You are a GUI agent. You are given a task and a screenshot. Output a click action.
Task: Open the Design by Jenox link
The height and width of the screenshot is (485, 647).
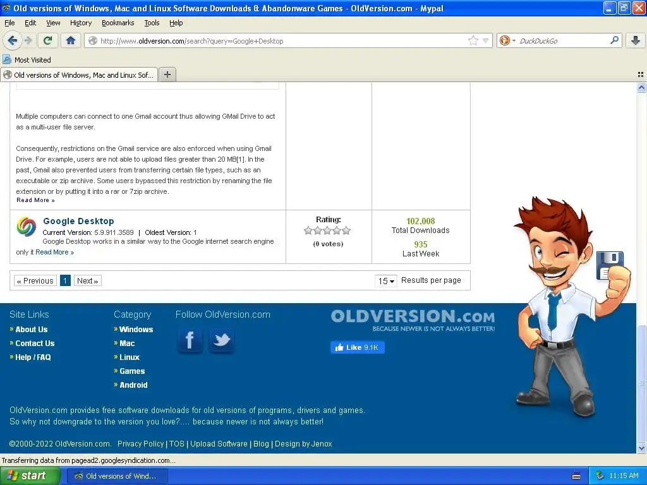[x=303, y=444]
